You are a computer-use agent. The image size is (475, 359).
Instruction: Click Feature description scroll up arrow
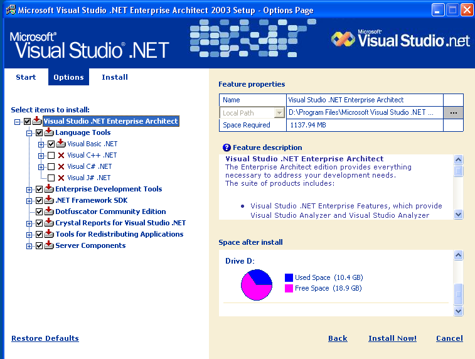click(458, 159)
